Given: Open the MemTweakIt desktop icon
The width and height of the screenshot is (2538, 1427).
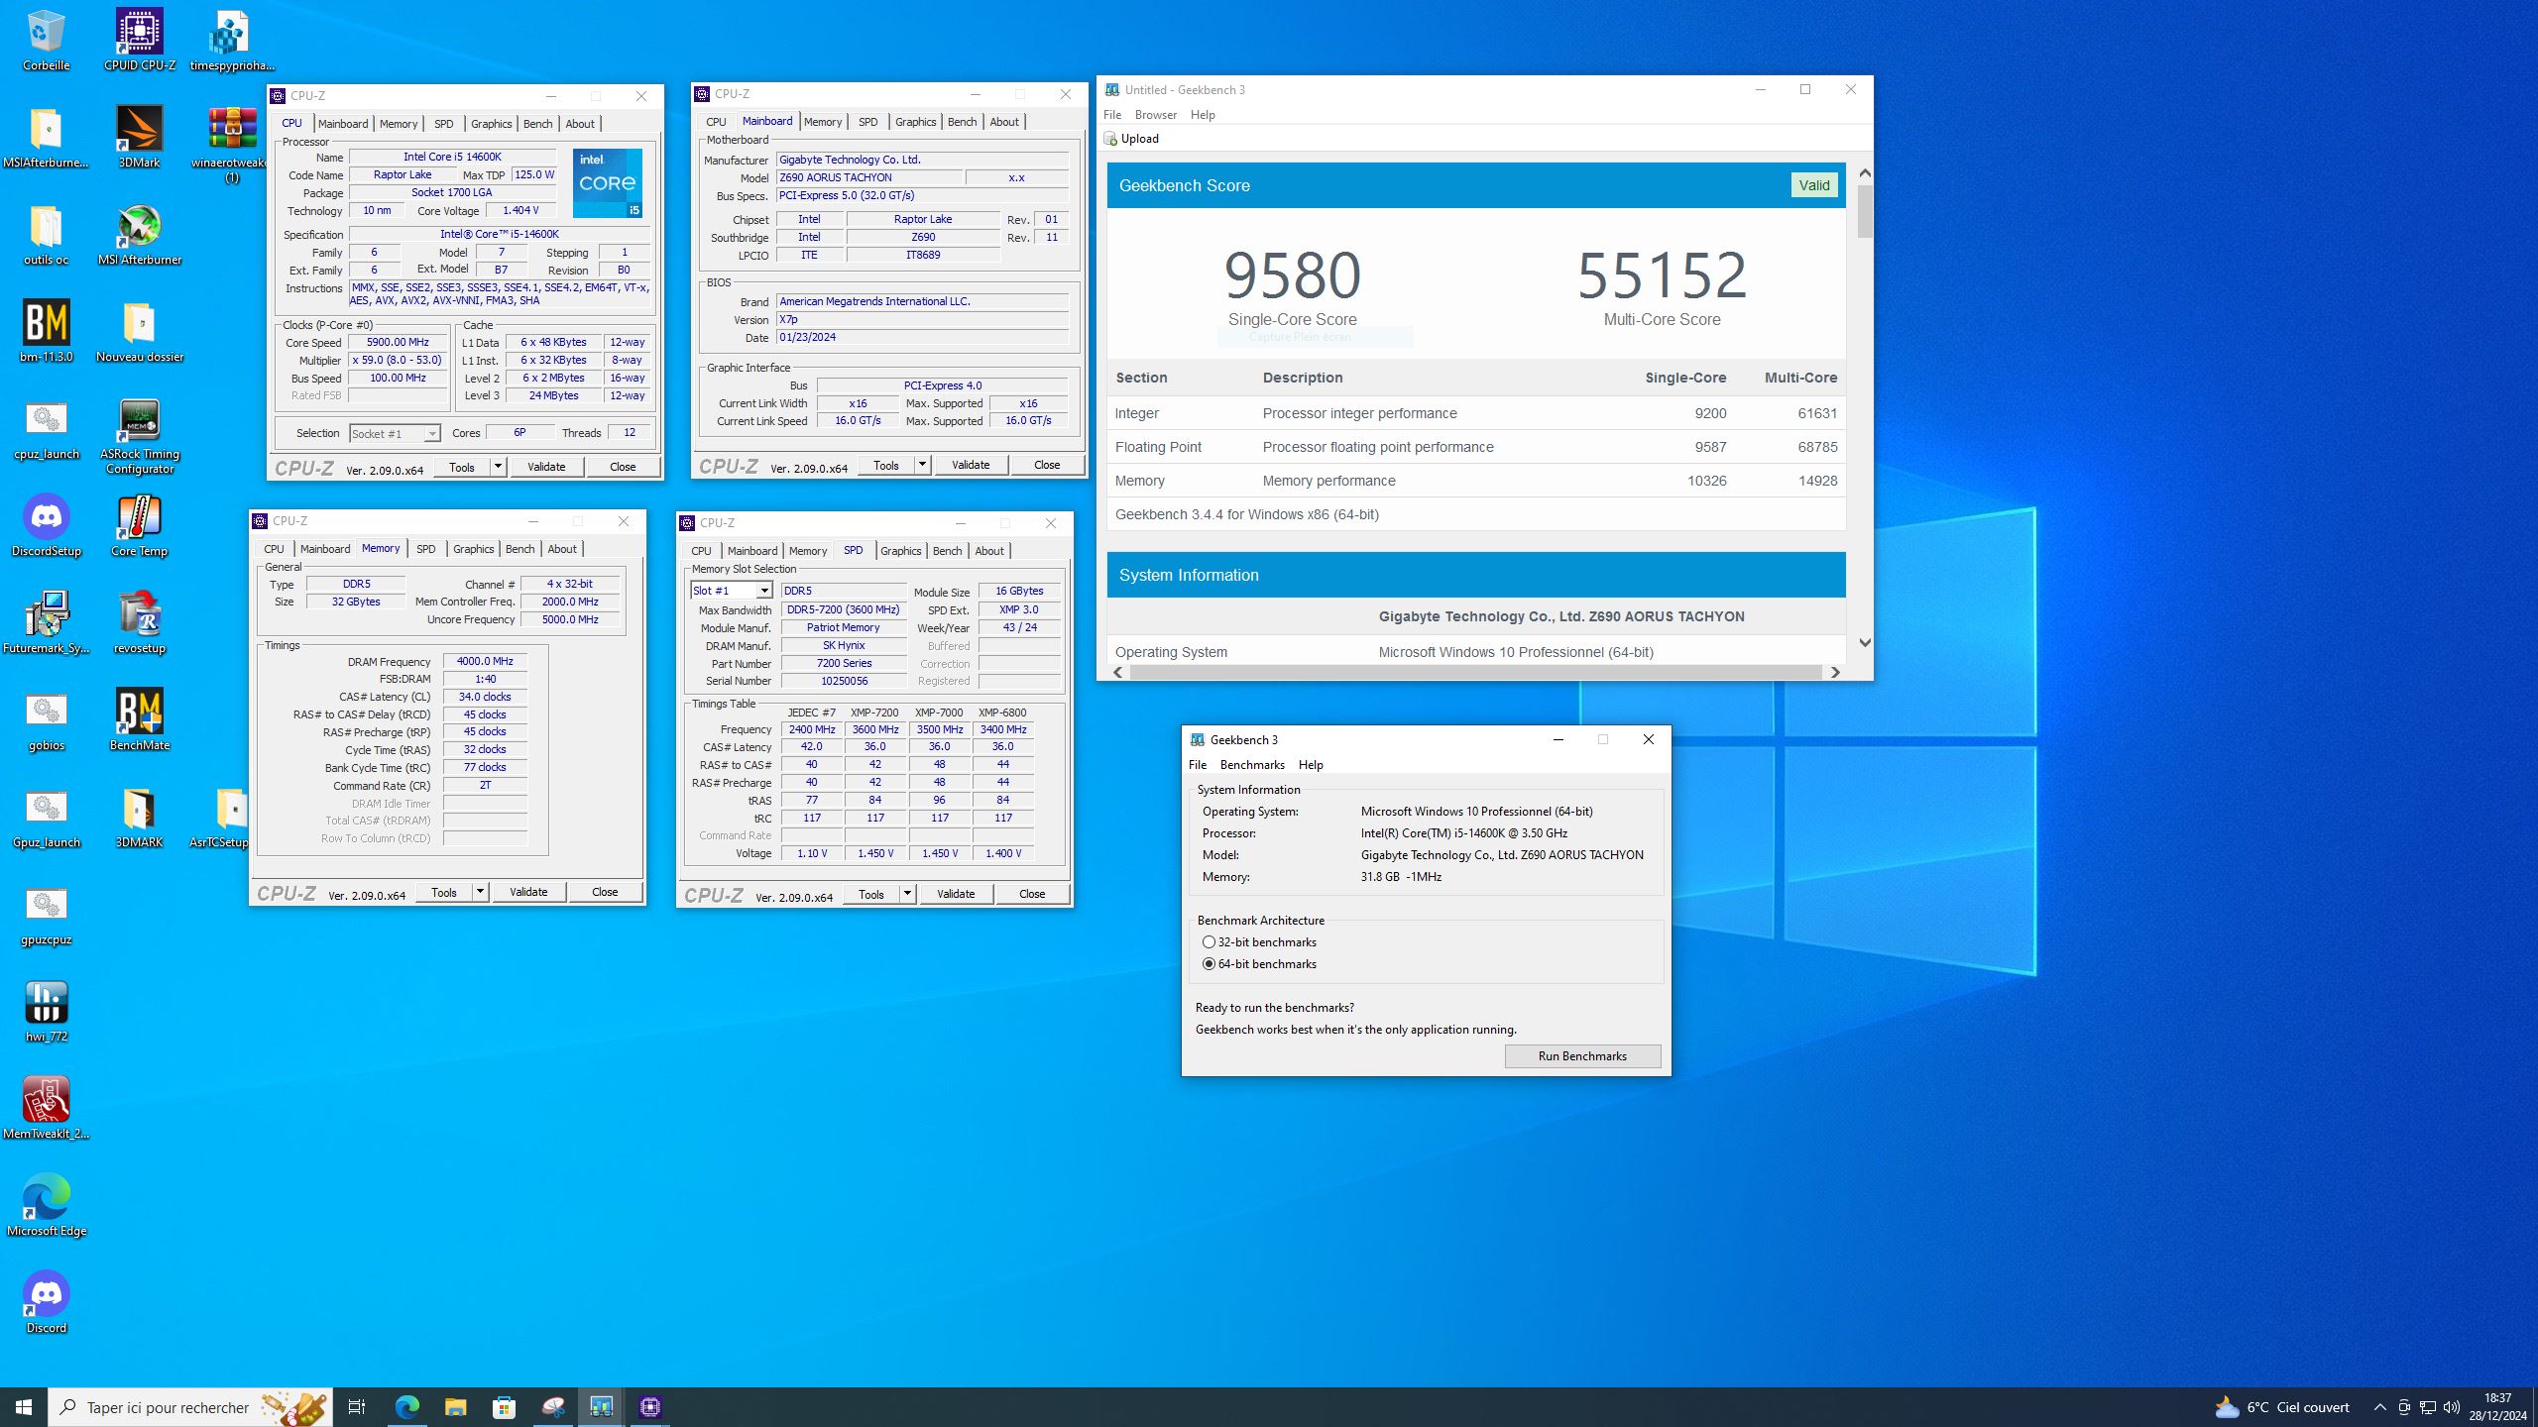Looking at the screenshot, I should (46, 1108).
